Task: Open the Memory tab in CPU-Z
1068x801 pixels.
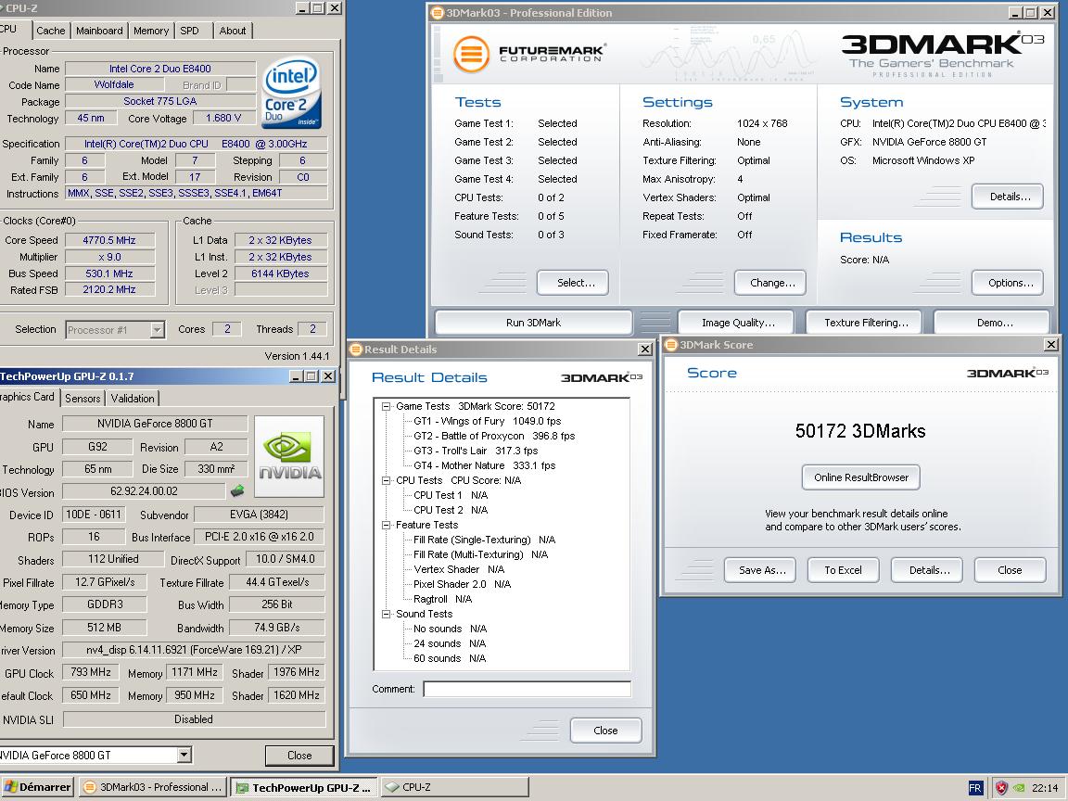Action: coord(151,31)
